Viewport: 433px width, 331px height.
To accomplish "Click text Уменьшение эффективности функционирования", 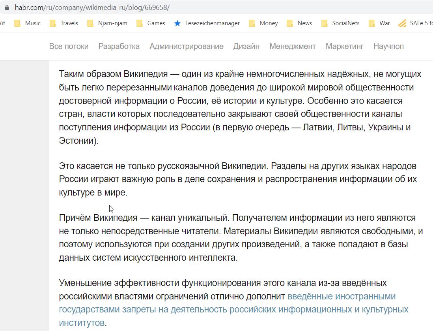I will [x=160, y=283].
